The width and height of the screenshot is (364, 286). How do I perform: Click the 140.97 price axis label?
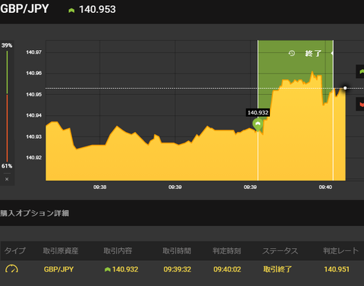[33, 52]
